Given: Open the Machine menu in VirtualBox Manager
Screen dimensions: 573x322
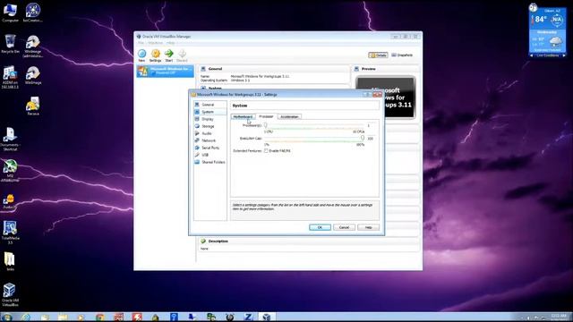Looking at the screenshot, I should point(155,43).
